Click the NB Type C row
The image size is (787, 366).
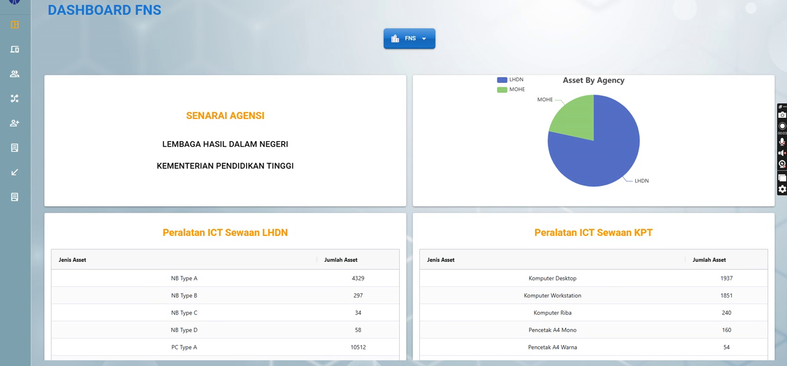point(225,313)
